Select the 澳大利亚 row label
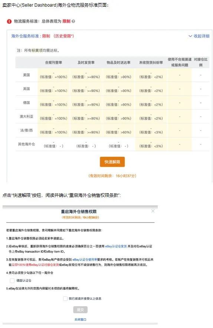 point(26,116)
